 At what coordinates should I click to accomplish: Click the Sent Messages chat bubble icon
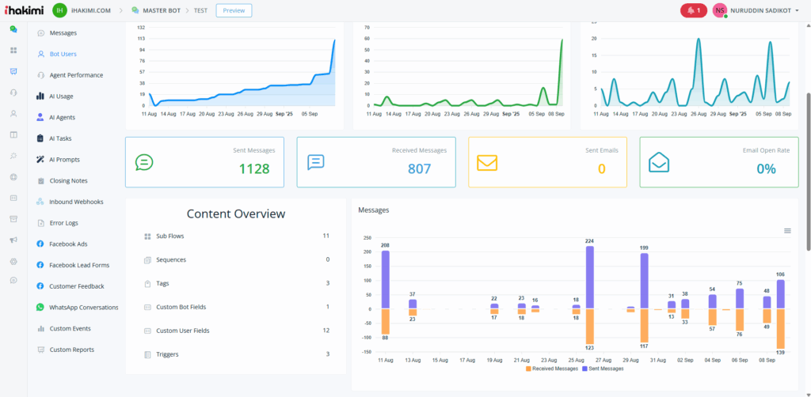point(144,162)
